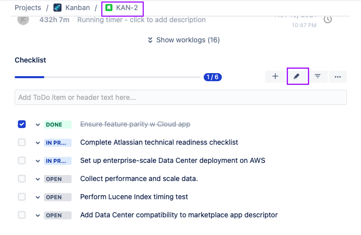Click the Running timer description text

tap(141, 20)
